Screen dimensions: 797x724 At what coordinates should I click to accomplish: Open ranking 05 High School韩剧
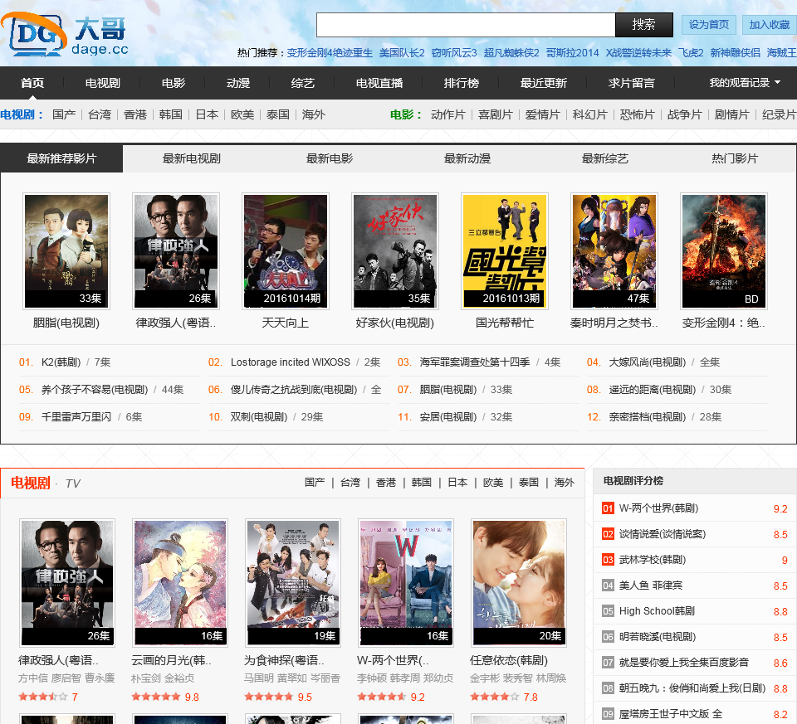657,610
